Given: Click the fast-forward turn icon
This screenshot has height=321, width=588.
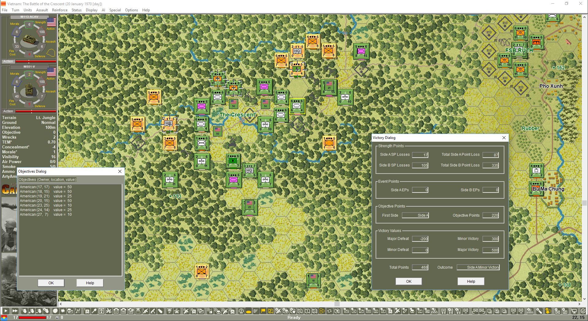Looking at the screenshot, I should point(15,311).
